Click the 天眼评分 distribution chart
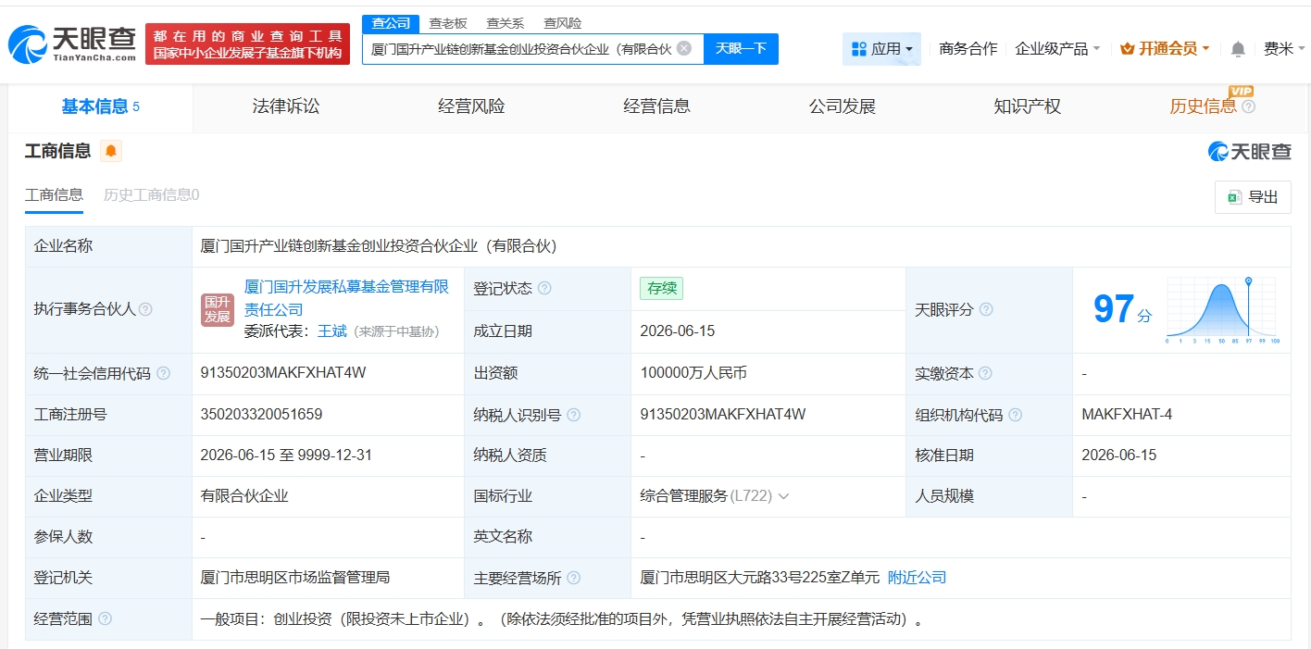Image resolution: width=1311 pixels, height=649 pixels. pyautogui.click(x=1222, y=310)
